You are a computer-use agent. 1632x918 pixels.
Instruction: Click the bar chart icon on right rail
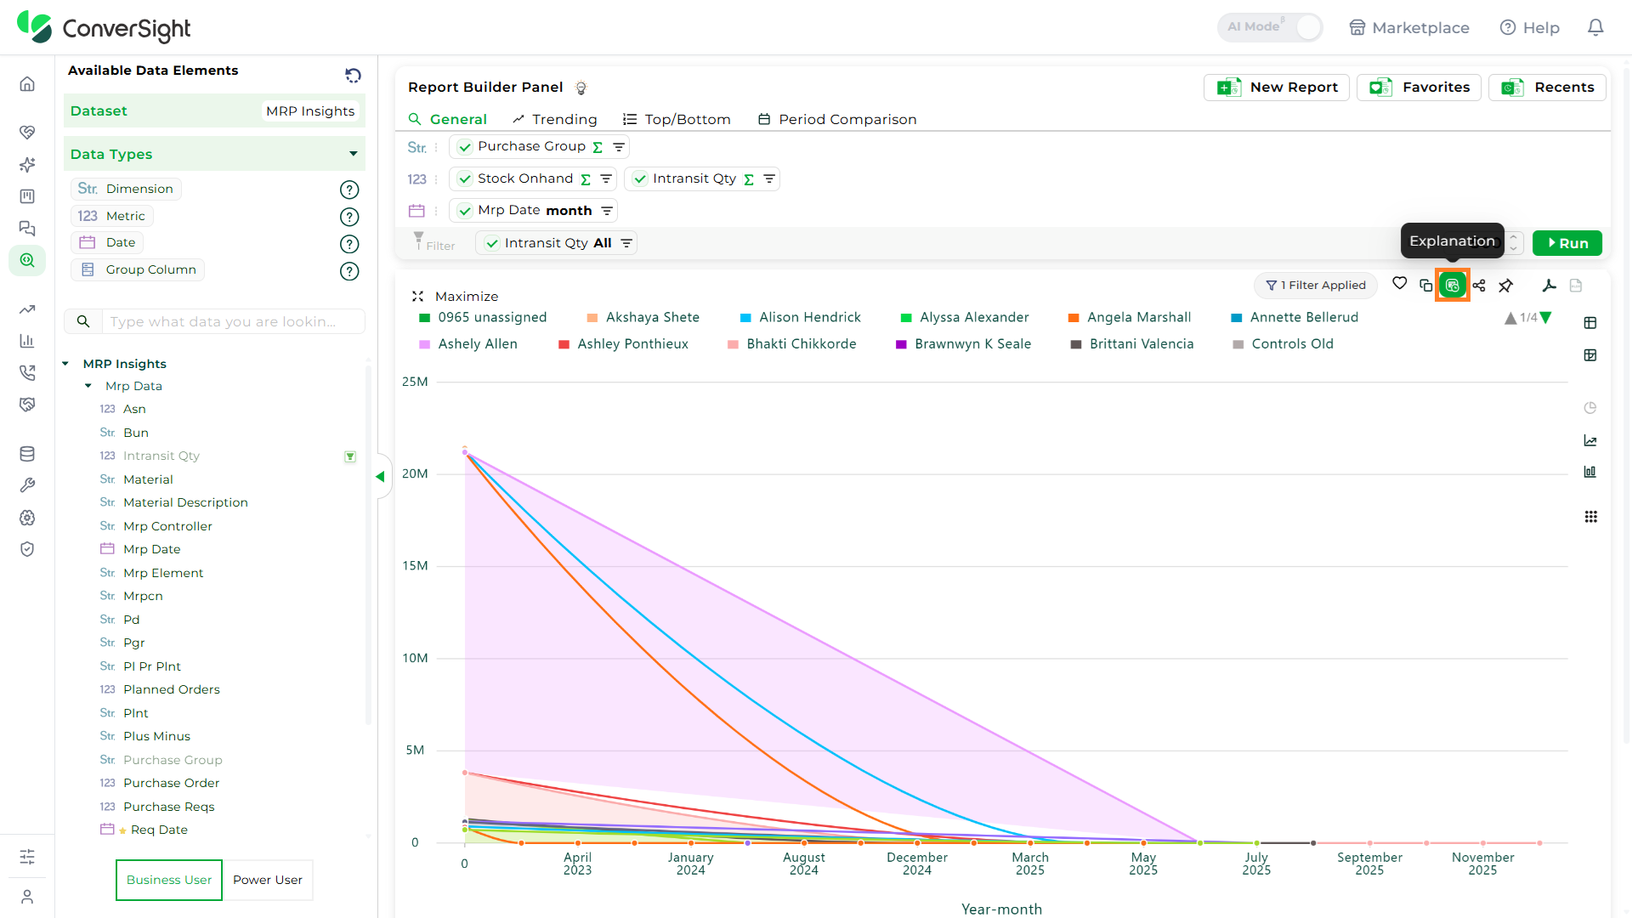click(1590, 472)
